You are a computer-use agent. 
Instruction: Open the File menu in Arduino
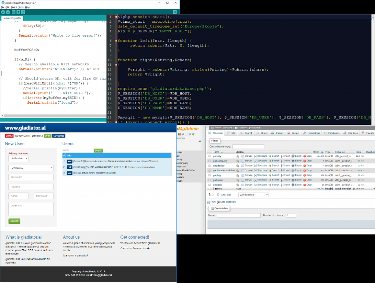pyautogui.click(x=3, y=7)
